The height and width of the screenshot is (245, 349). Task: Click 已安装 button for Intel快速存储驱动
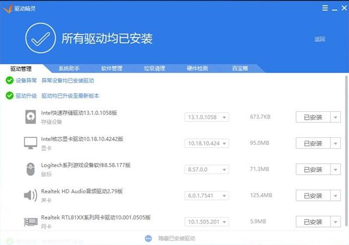313,117
